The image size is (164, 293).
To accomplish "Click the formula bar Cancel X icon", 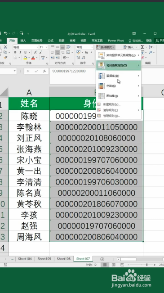I will coord(28,71).
